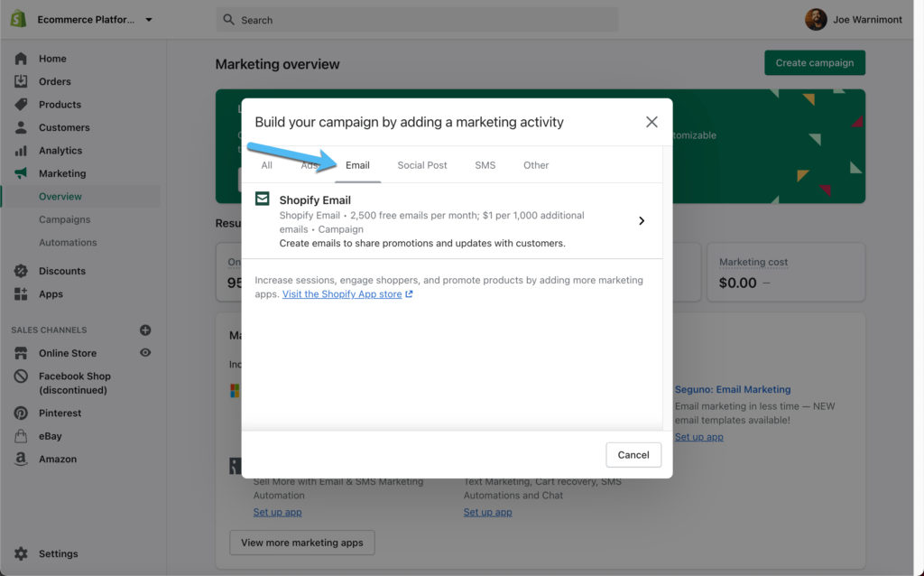
Task: Open Customers in the sidebar
Action: pyautogui.click(x=64, y=127)
